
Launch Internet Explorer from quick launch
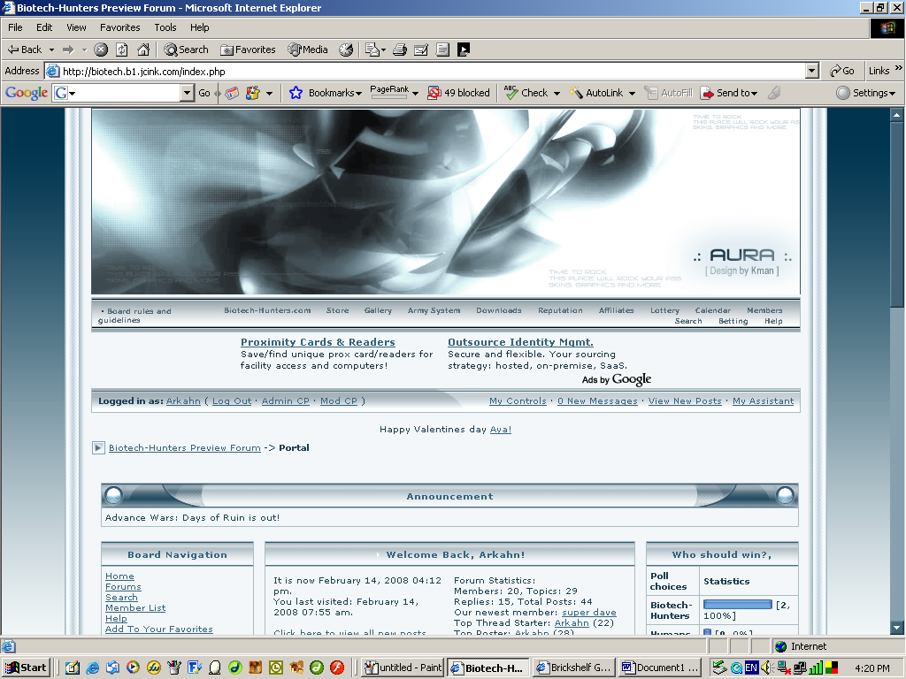(x=92, y=668)
